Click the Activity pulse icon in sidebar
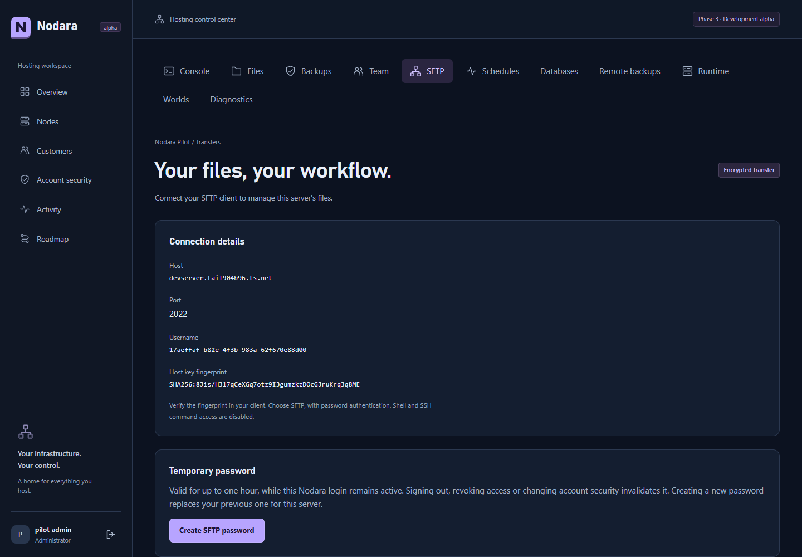Screen dimensions: 802x557 coord(25,209)
